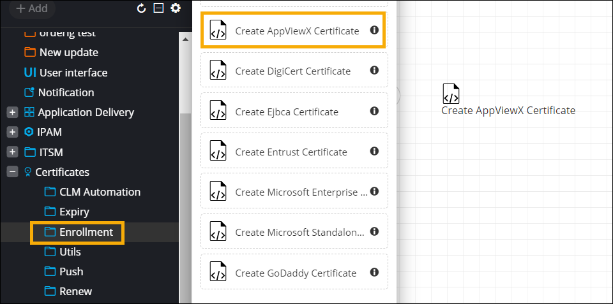Viewport: 613px width, 304px height.
Task: Click the orange New update folder icon
Action: (x=30, y=52)
